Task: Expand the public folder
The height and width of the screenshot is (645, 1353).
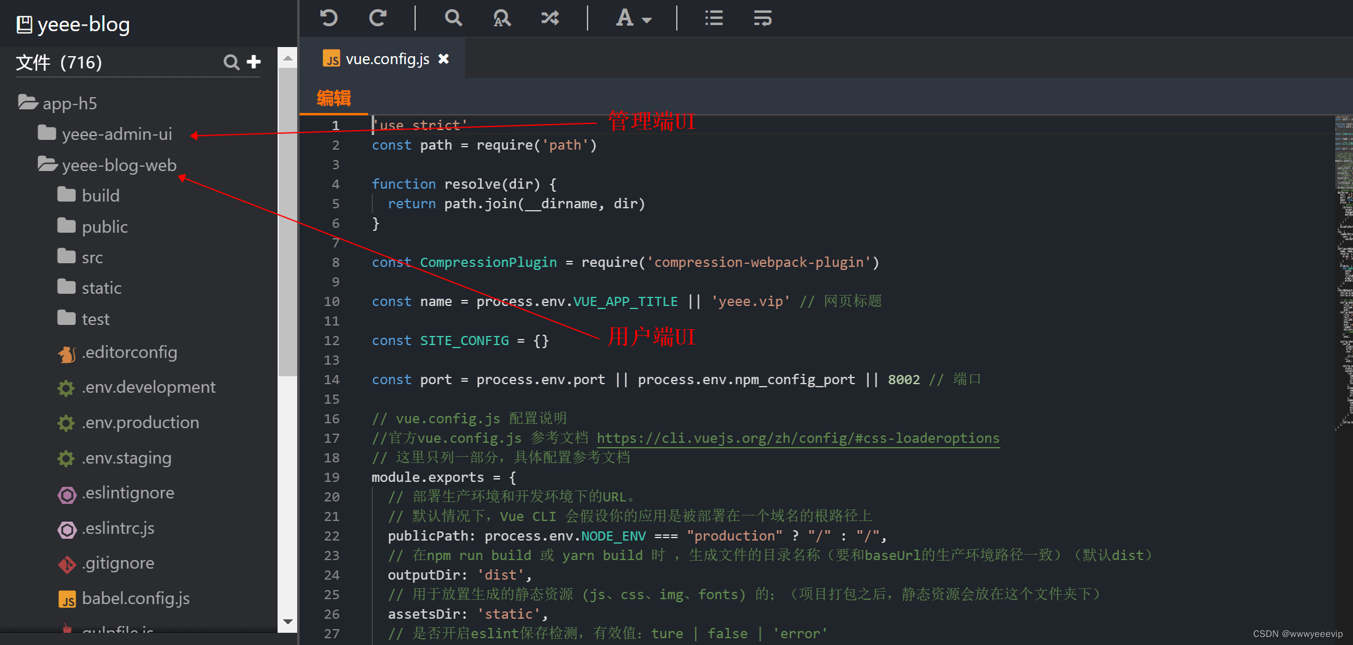Action: pyautogui.click(x=93, y=227)
